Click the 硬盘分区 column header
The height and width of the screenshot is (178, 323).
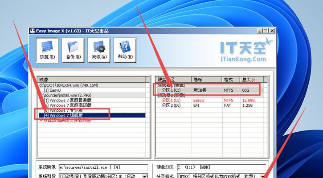(174, 79)
